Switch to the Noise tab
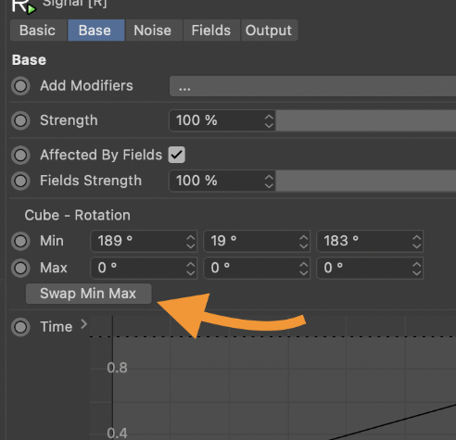 pyautogui.click(x=153, y=31)
